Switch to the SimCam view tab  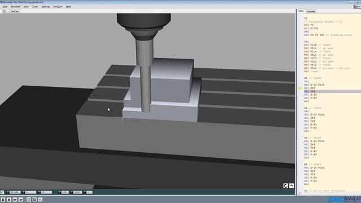tap(15, 11)
